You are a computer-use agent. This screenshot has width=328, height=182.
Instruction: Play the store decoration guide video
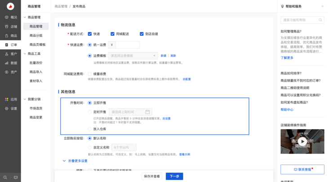302,142
